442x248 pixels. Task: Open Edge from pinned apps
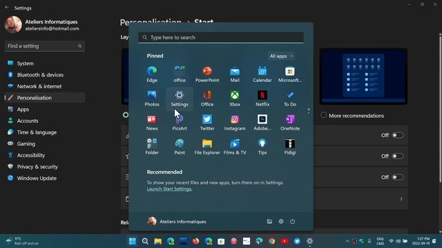[x=152, y=74]
